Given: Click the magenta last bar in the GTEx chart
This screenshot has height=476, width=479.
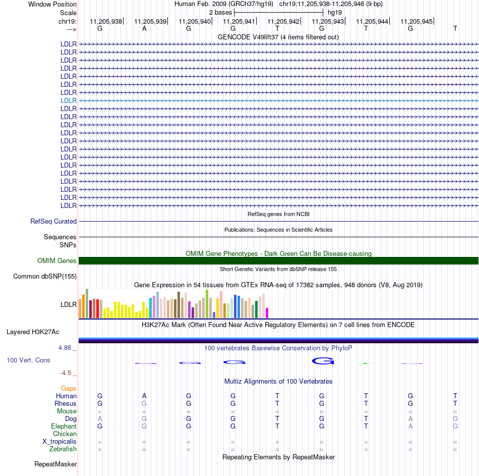Looking at the screenshot, I should coord(267,313).
